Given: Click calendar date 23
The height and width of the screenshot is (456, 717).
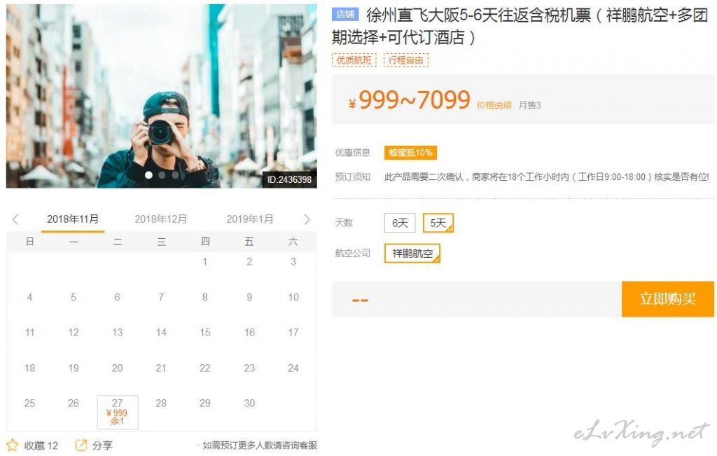Looking at the screenshot, I should click(249, 368).
